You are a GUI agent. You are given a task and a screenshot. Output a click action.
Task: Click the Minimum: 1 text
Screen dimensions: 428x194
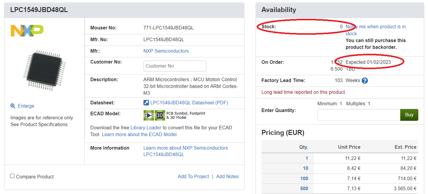pos(330,104)
